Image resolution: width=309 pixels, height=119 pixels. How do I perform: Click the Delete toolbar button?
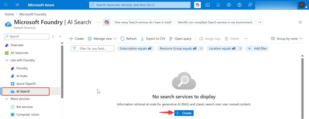click(x=232, y=39)
